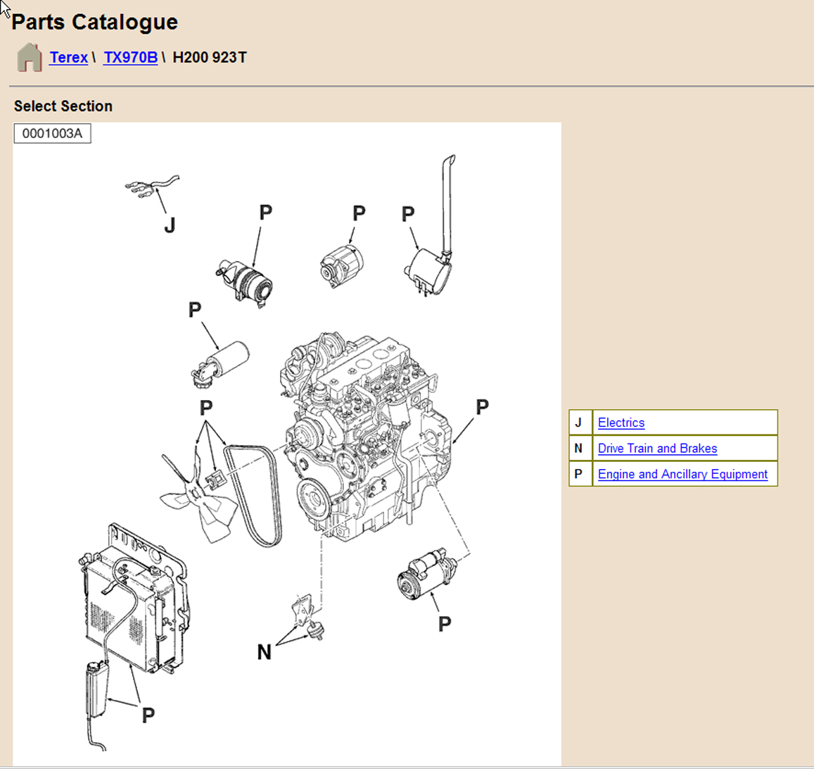Click the alternator part drawing
The height and width of the screenshot is (769, 814).
(x=342, y=265)
